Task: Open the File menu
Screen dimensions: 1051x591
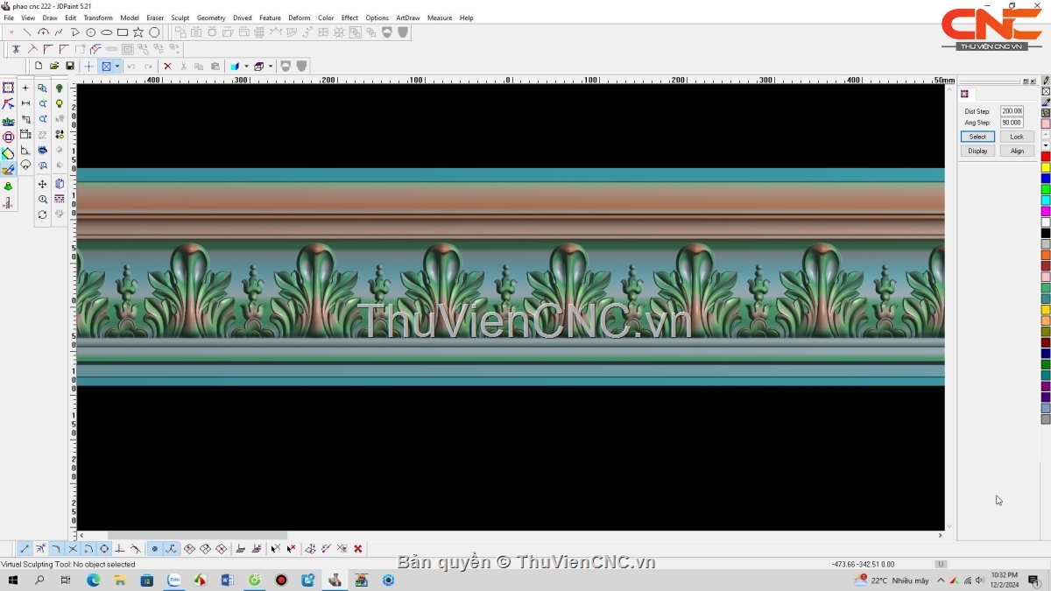Action: [x=9, y=18]
